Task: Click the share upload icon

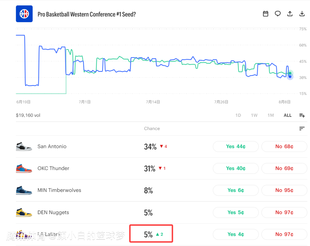Action: (x=290, y=14)
